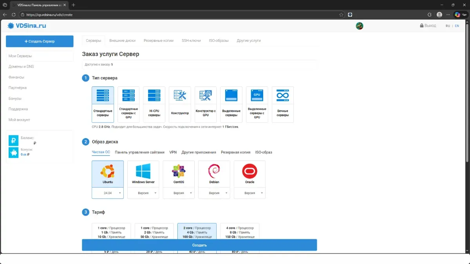Select the Конструктор server type icon
This screenshot has height=264, width=470.
point(180,95)
